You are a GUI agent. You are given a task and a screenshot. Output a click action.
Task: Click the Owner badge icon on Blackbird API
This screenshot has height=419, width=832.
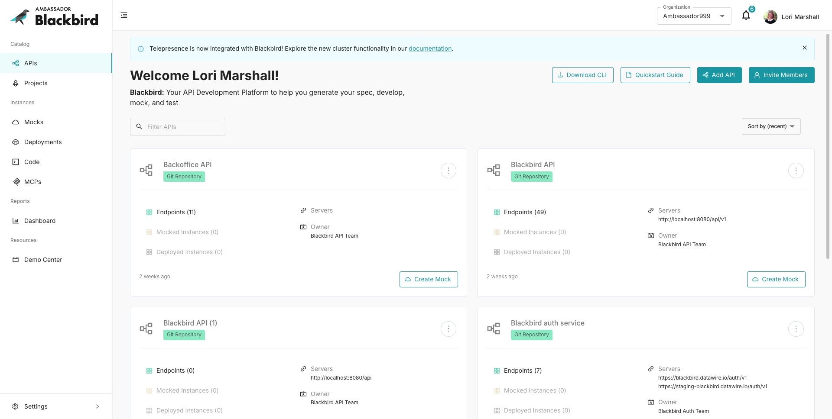651,235
